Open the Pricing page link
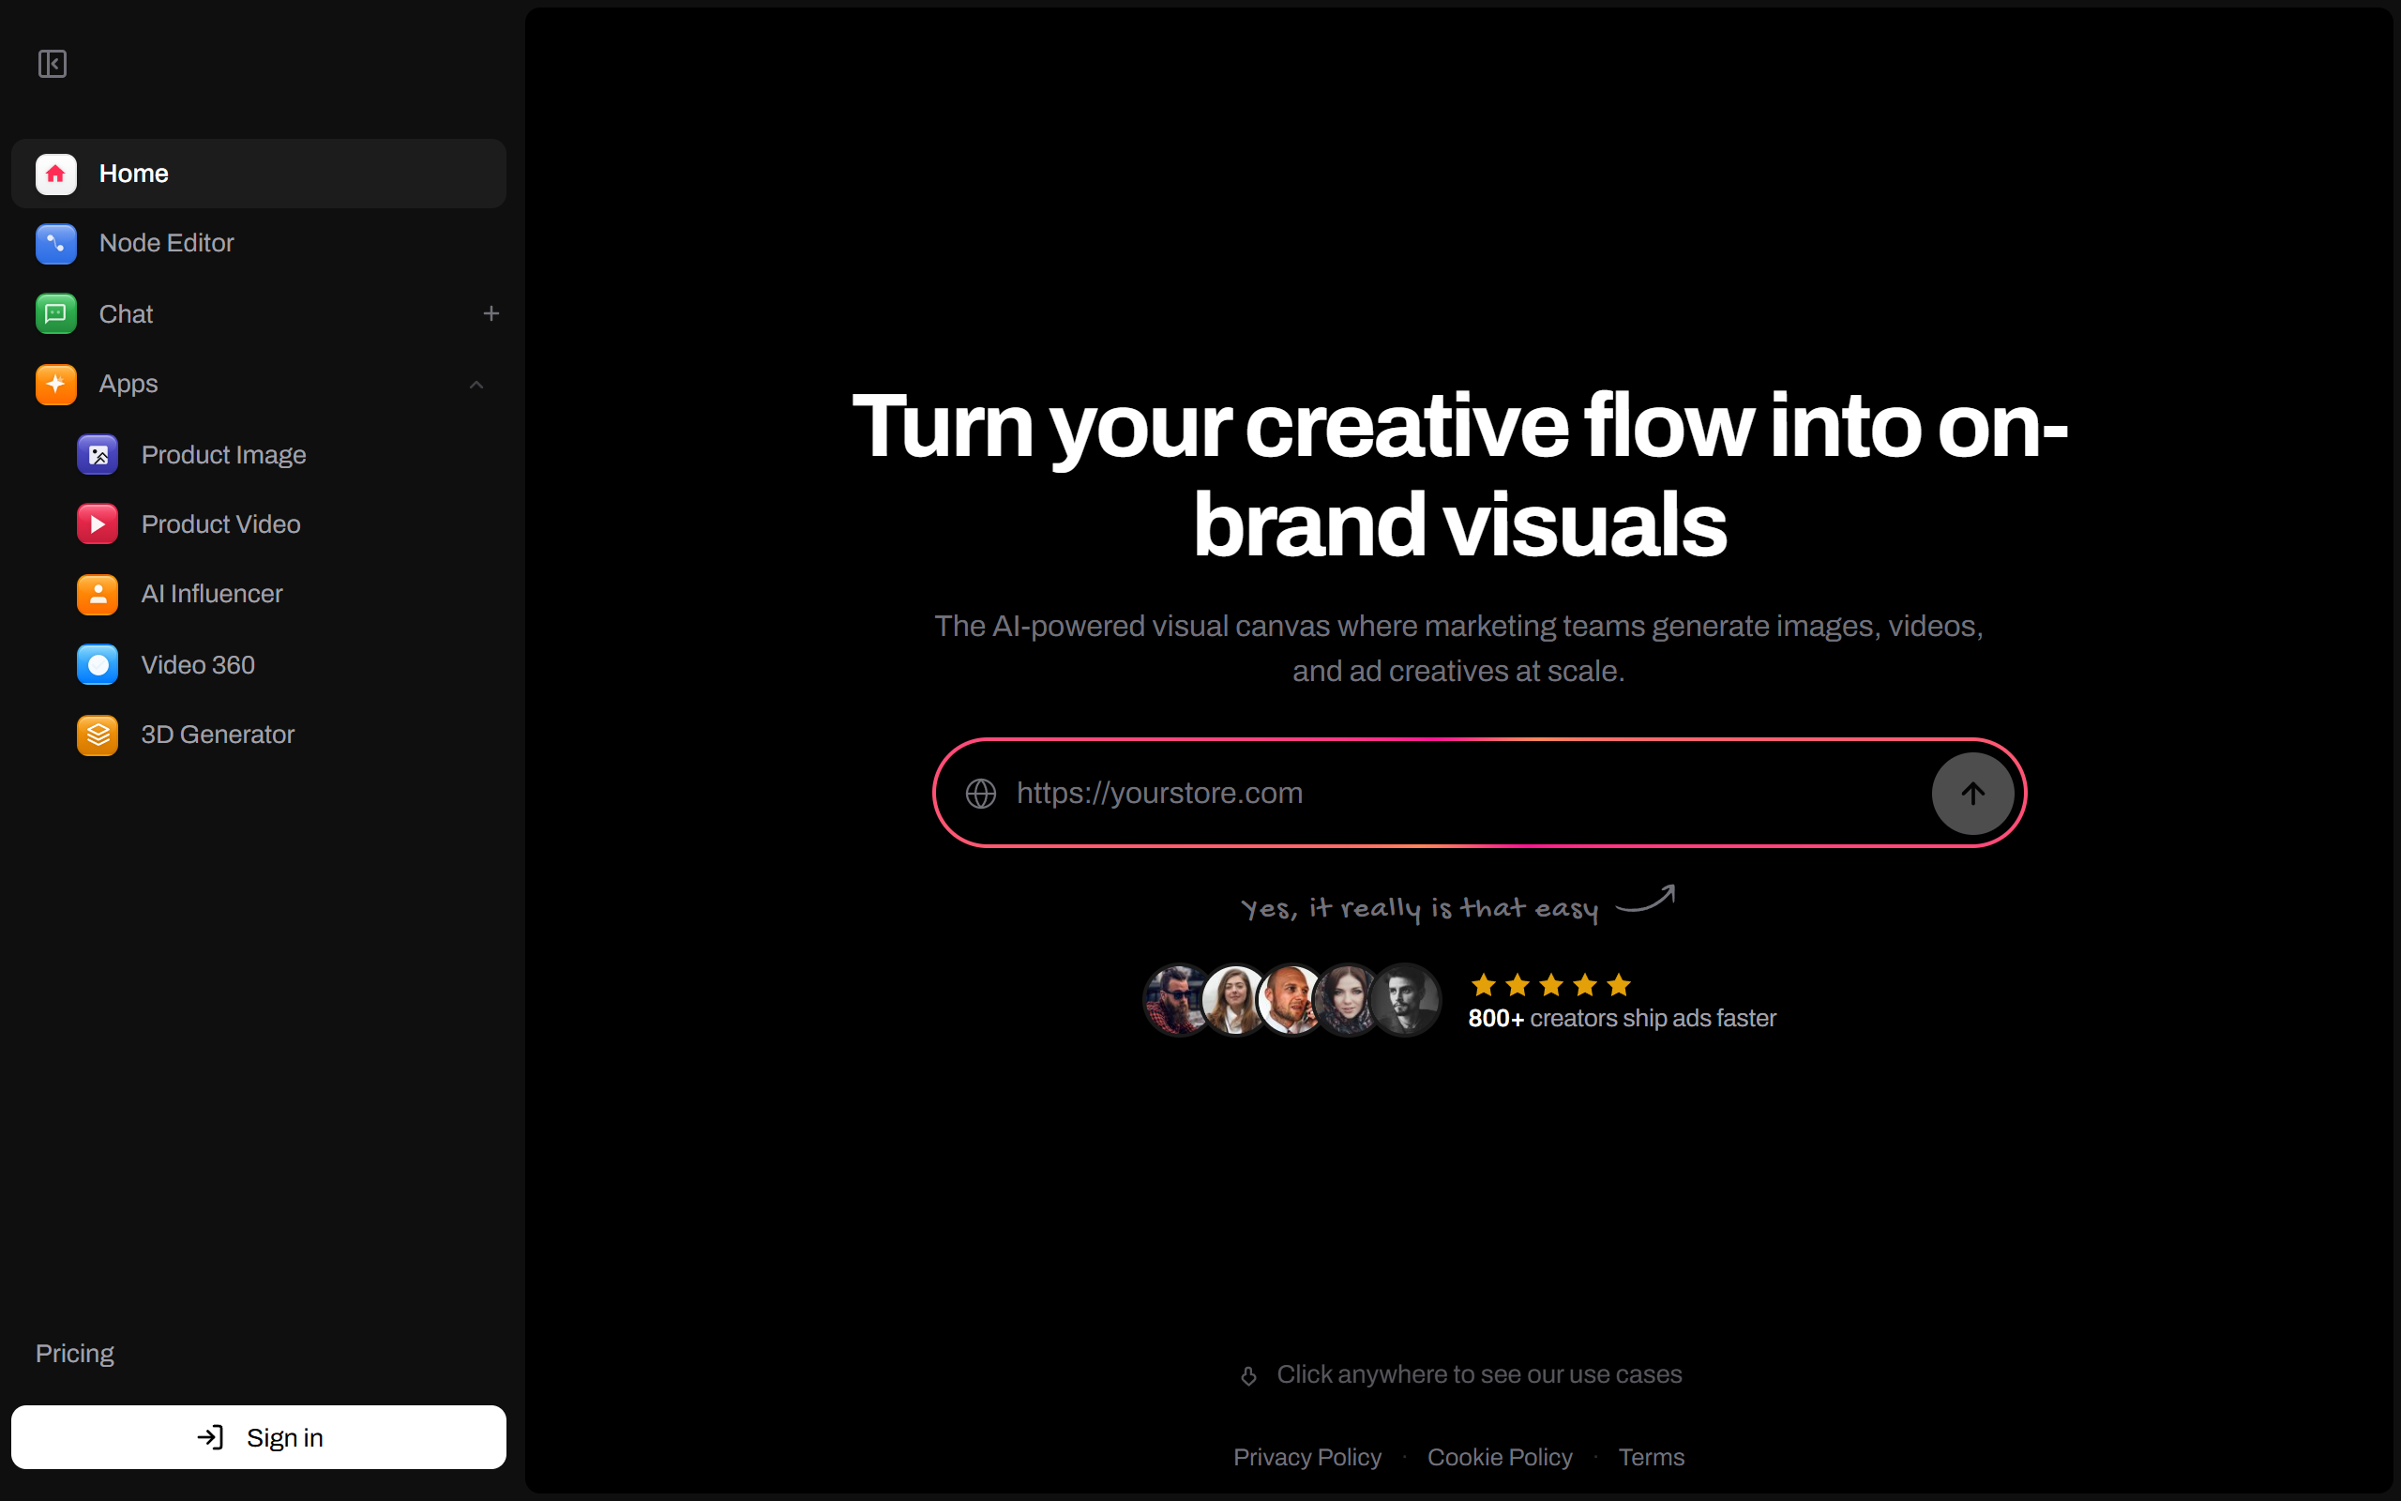This screenshot has width=2401, height=1501. pyautogui.click(x=74, y=1354)
